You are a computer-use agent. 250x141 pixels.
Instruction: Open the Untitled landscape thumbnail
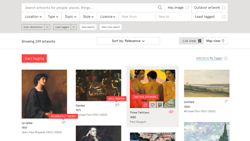point(207,83)
